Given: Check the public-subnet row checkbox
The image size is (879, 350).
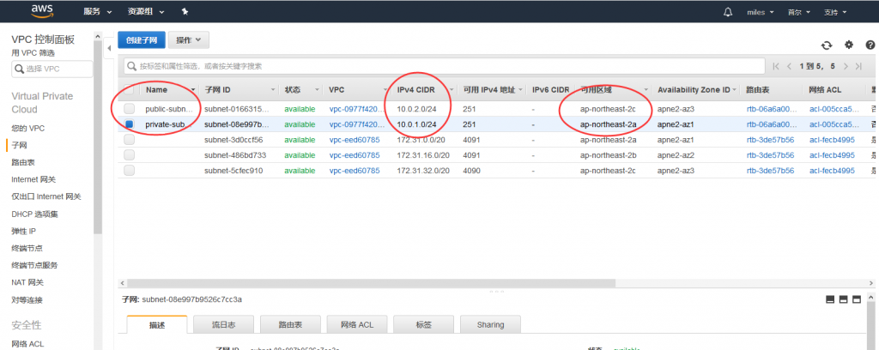Looking at the screenshot, I should coord(130,109).
